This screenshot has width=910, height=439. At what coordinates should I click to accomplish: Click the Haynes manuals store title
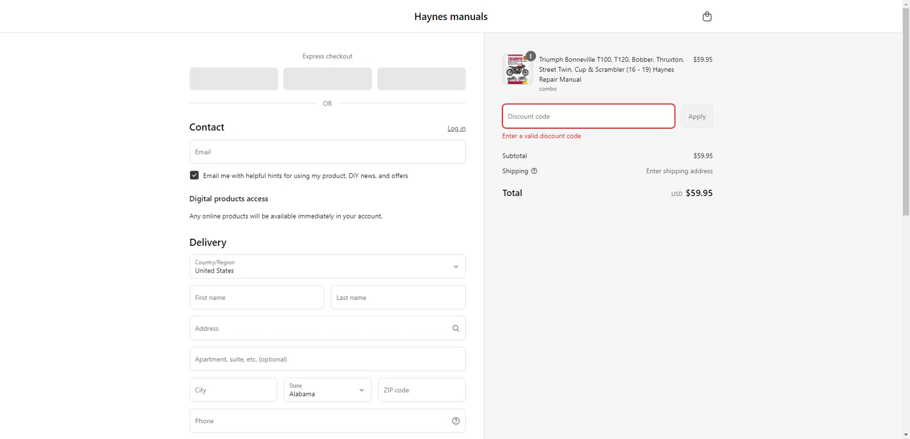[x=451, y=16]
